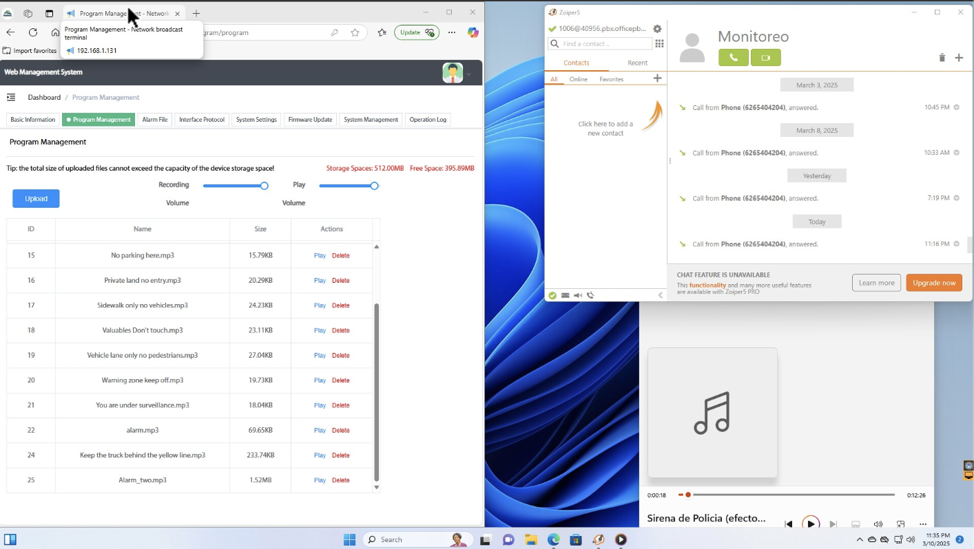Show hidden system tray icons chevron

[x=859, y=539]
